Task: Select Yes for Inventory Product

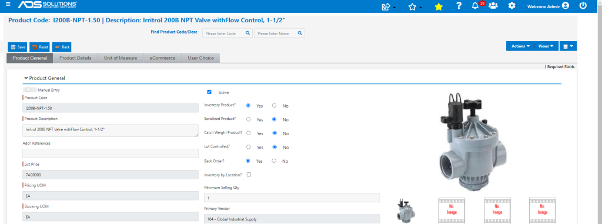Action: click(249, 105)
